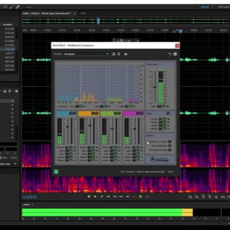
Task: Open the effect help info icon
Action: pos(175,54)
